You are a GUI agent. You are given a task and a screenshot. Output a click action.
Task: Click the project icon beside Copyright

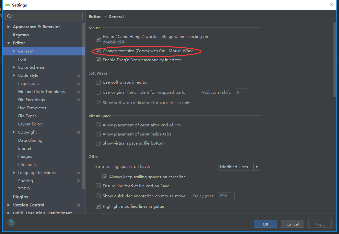click(x=78, y=132)
